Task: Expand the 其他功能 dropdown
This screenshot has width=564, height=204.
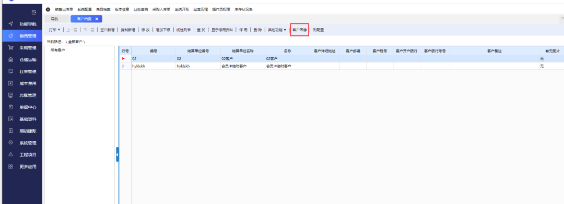Action: click(277, 30)
